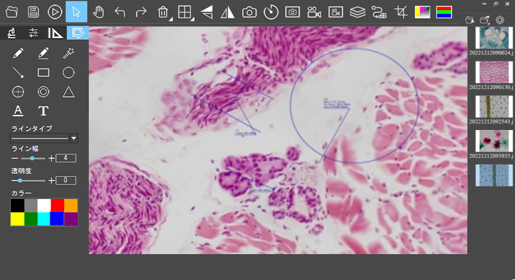Open the color/grayscale mode icon
The height and width of the screenshot is (280, 515).
pyautogui.click(x=422, y=12)
